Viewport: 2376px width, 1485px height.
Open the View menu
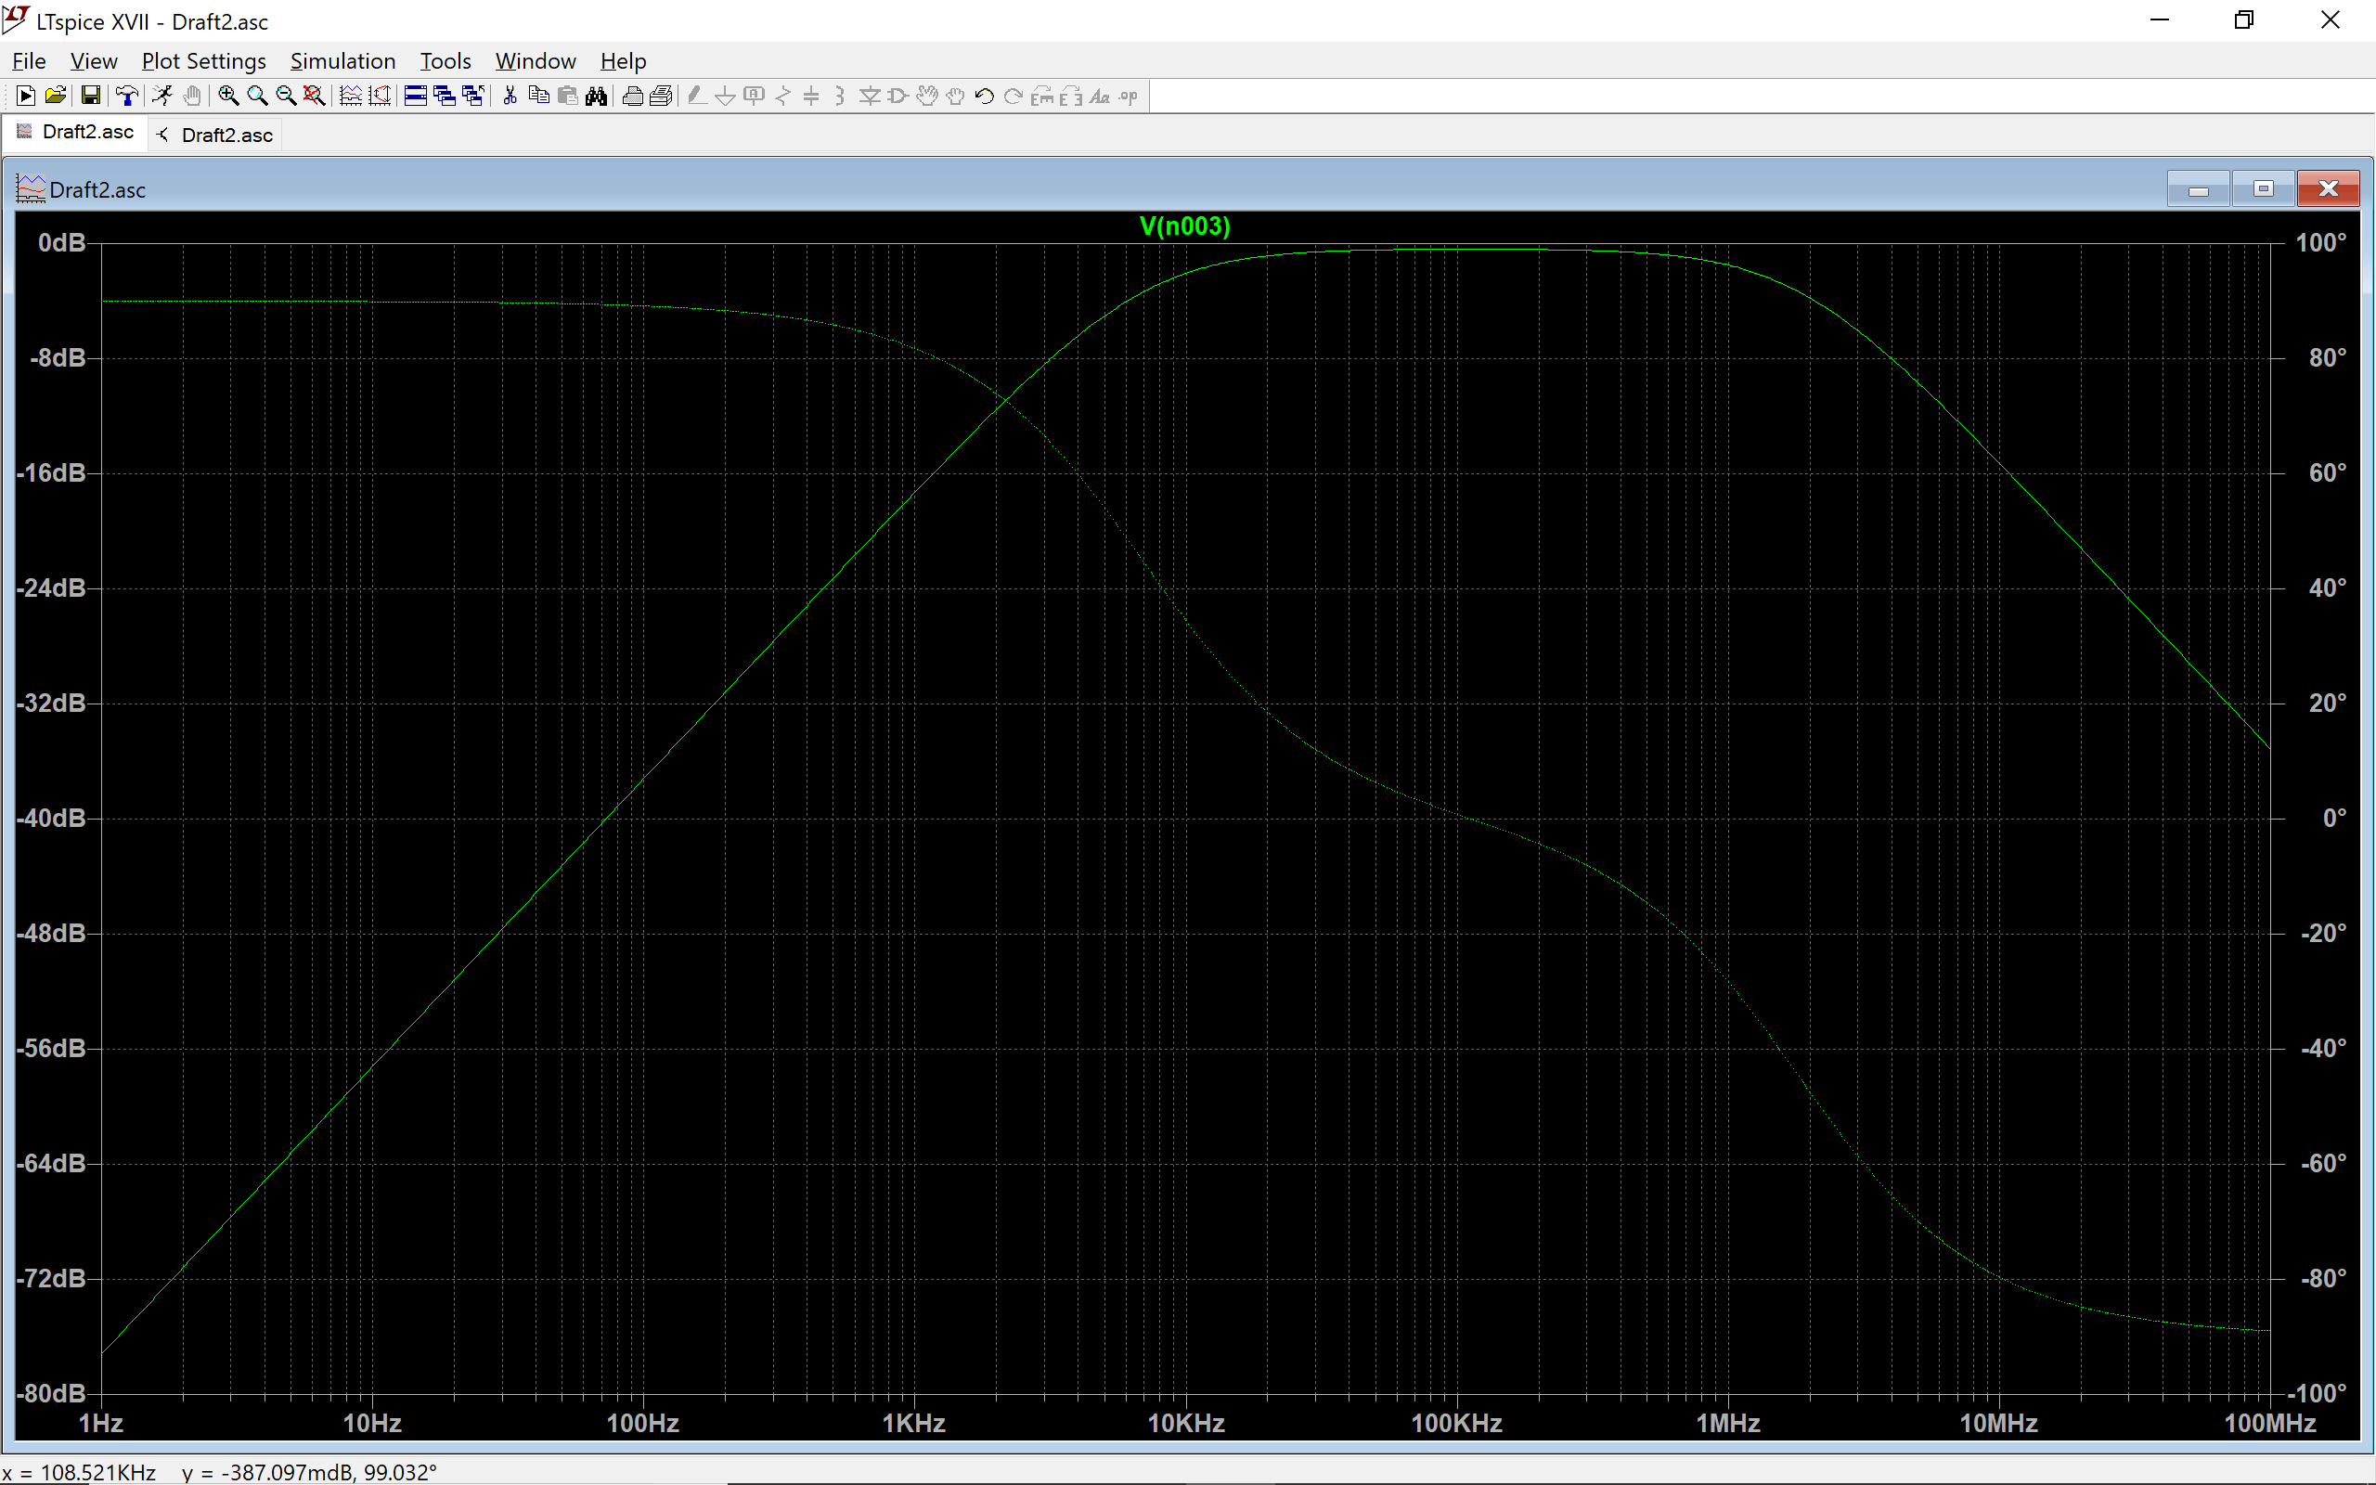point(93,61)
